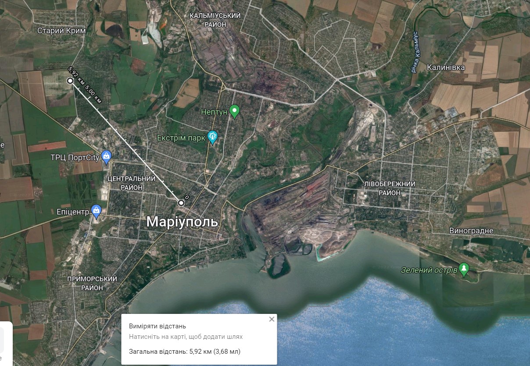Select the measurement endpoint near Старий Крим
This screenshot has width=530, height=366.
[70, 81]
